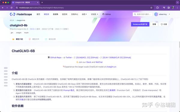This screenshot has height=112, width=180.
Task: Favorite the model with heart button
Action: [x=164, y=24]
